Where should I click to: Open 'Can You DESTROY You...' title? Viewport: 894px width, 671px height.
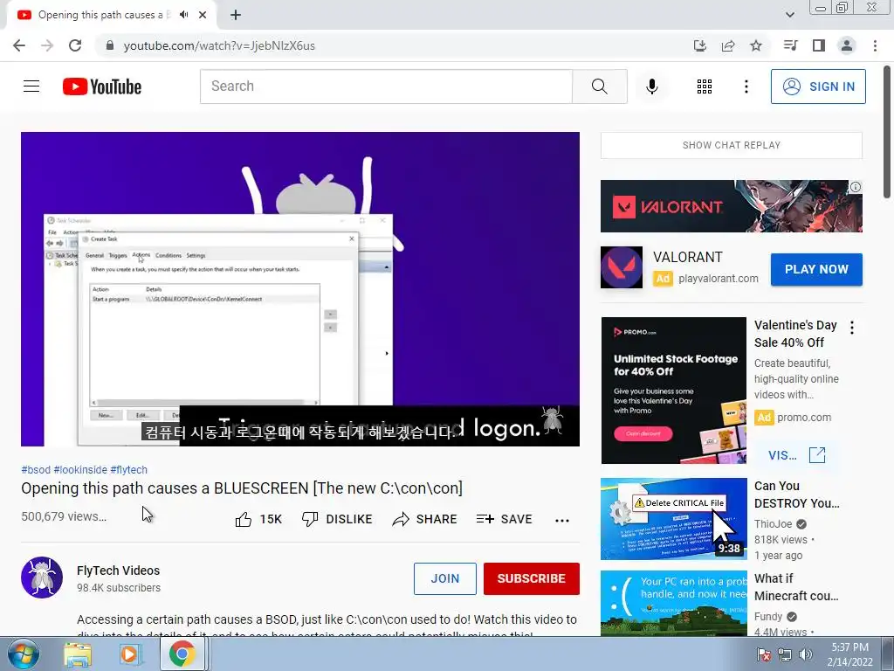click(796, 495)
